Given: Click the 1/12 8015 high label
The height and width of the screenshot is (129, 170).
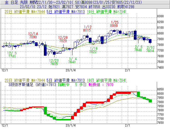Looking at the screenshot, I should point(87,29).
